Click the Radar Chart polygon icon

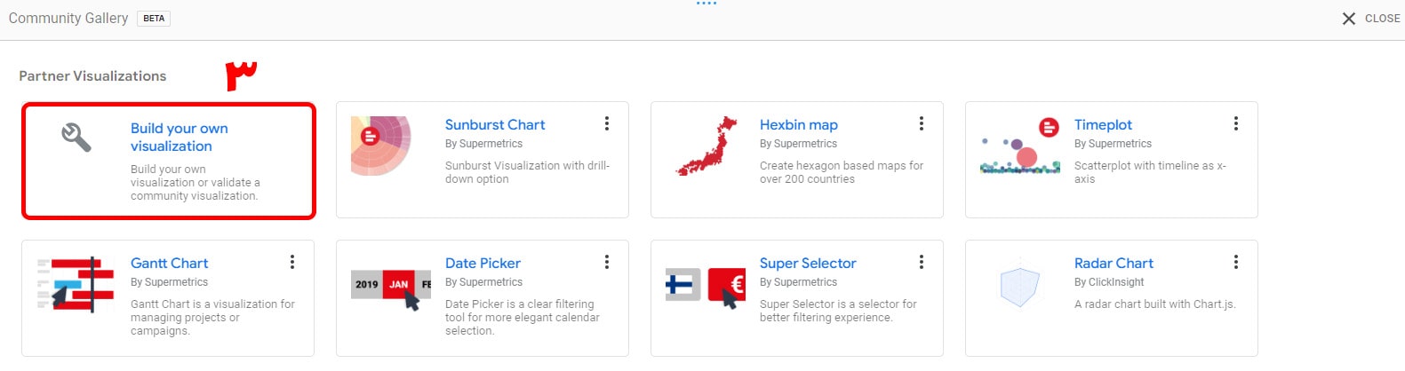pos(1019,287)
